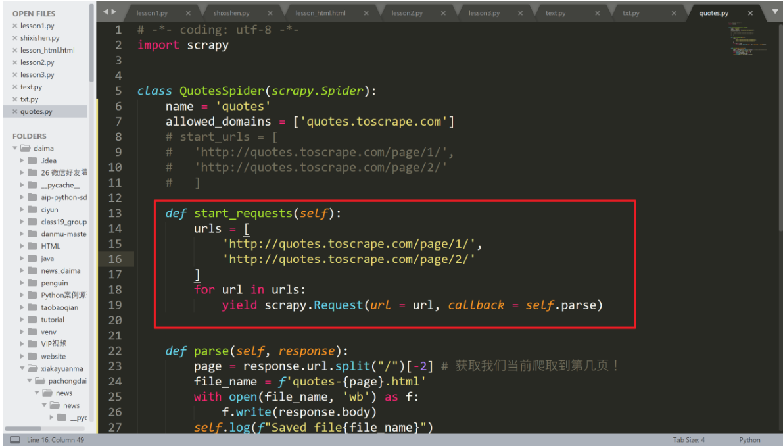This screenshot has width=783, height=446.
Task: Close the text.py tab
Action: point(597,13)
